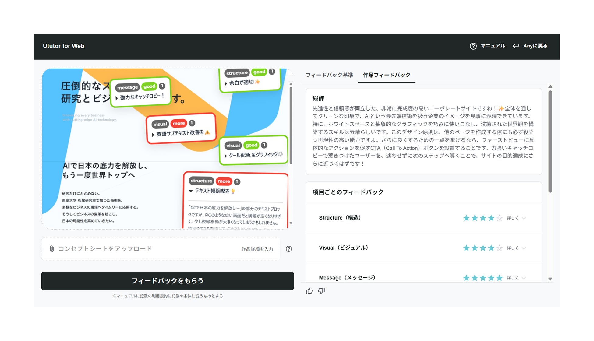Screen dimensions: 594x341
Task: Click the フィードバックをもらう button
Action: 168,281
